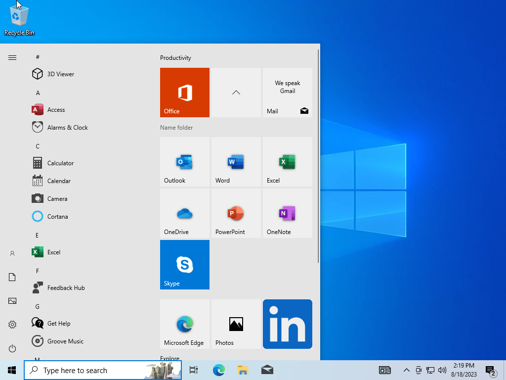Click the volume icon in tray
This screenshot has height=380, width=506.
(x=442, y=370)
